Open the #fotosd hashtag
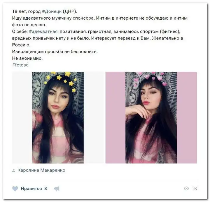 point(20,65)
